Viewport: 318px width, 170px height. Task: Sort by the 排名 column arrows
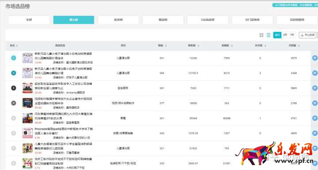pos(17,46)
